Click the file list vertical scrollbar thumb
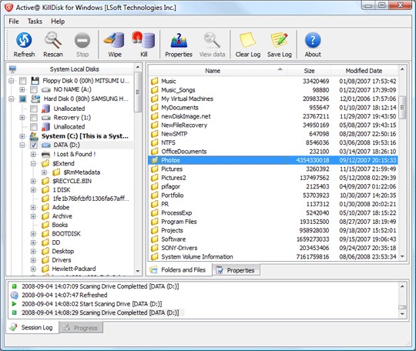Screen dimensions: 416x351 tap(402, 107)
